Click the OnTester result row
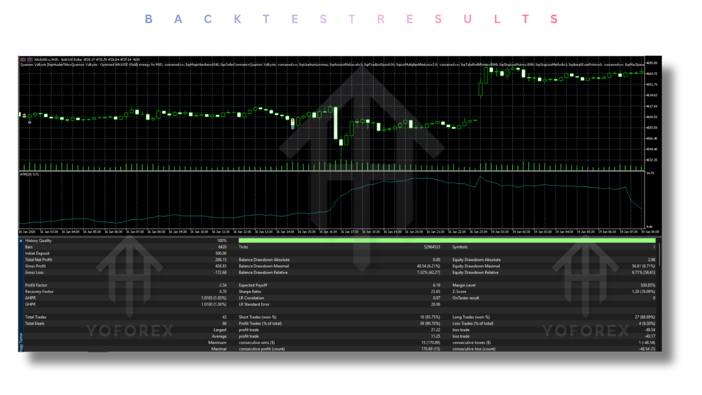 click(x=465, y=298)
